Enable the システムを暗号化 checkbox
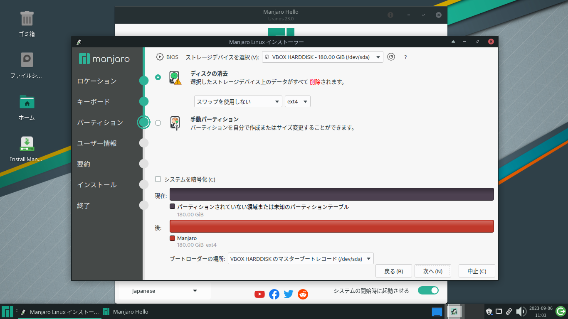568x319 pixels. click(x=158, y=179)
